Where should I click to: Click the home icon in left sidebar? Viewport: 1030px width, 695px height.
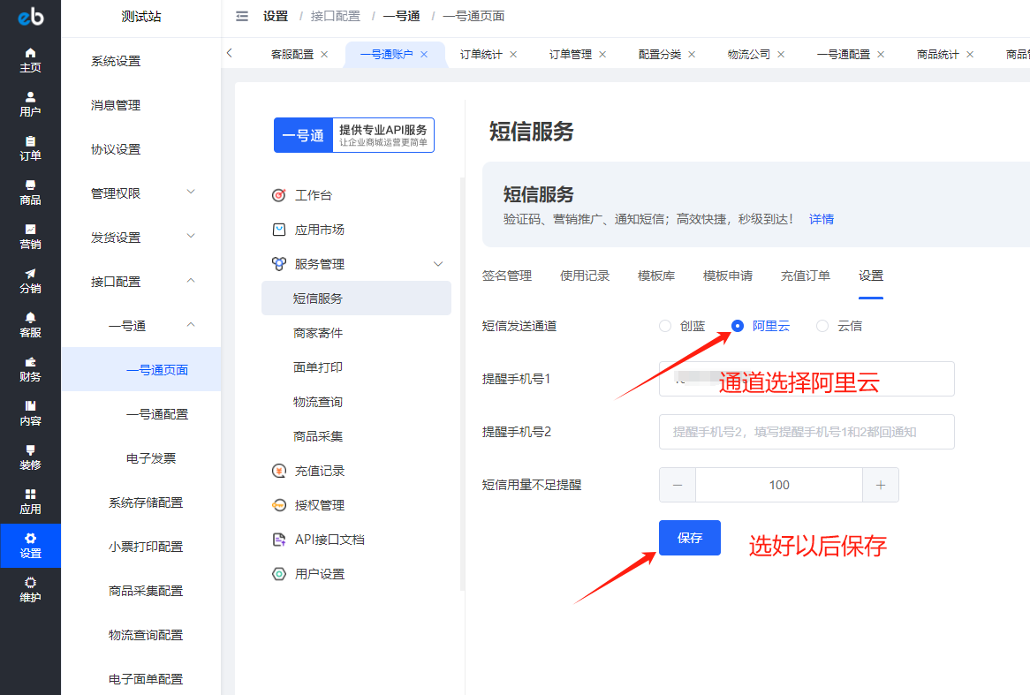pos(30,53)
